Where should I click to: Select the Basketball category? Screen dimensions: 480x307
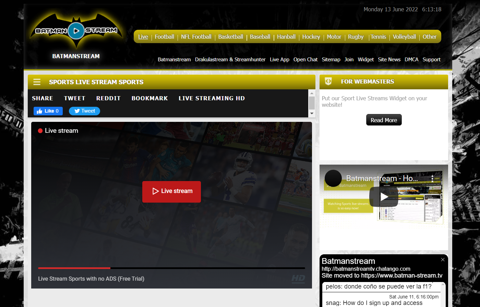point(230,37)
